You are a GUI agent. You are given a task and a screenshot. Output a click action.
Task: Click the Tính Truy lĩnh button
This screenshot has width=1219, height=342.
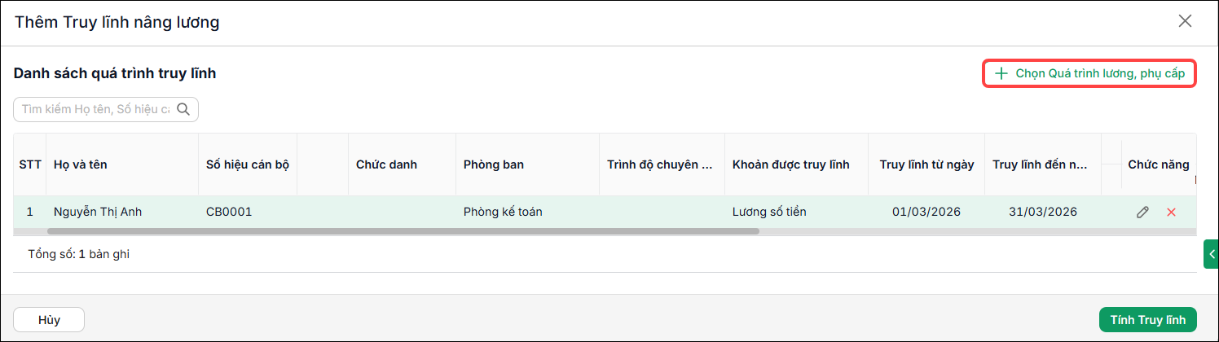click(x=1147, y=320)
